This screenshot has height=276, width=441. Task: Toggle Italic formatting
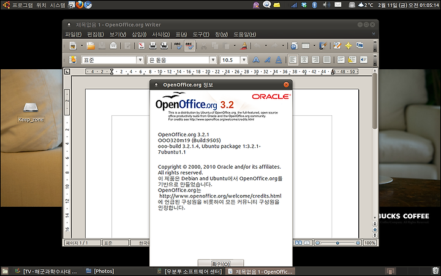pos(267,59)
